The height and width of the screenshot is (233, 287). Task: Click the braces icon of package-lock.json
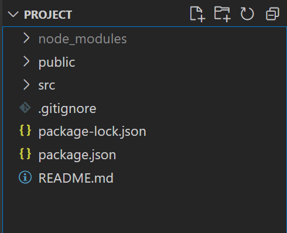[x=25, y=131]
